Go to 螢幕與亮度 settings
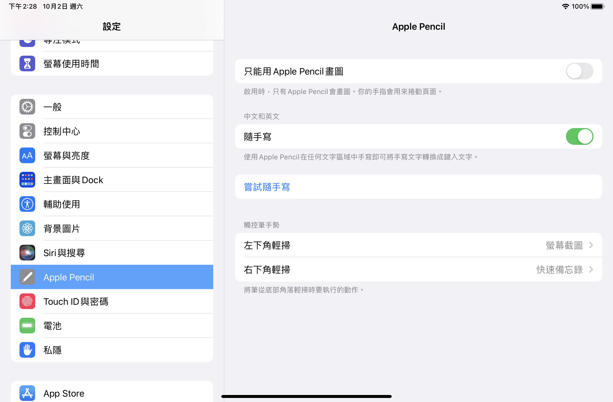Image resolution: width=613 pixels, height=402 pixels. 112,155
